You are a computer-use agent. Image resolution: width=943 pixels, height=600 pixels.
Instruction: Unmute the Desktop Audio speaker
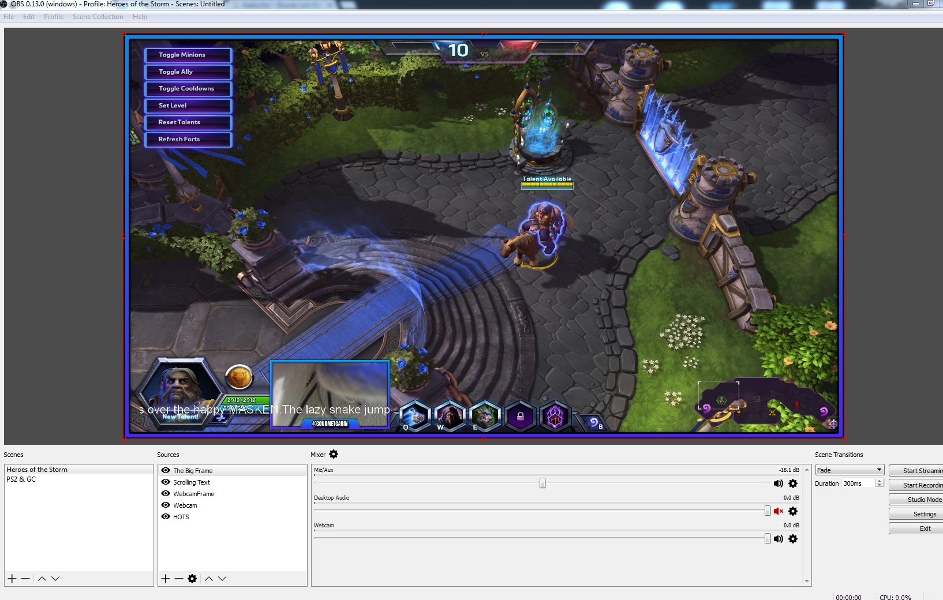pyautogui.click(x=779, y=511)
